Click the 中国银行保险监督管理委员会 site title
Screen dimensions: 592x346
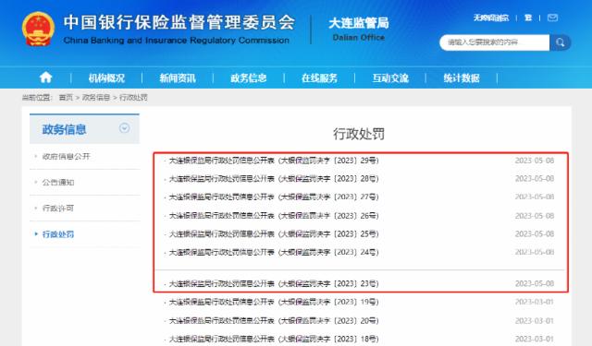[x=179, y=22]
